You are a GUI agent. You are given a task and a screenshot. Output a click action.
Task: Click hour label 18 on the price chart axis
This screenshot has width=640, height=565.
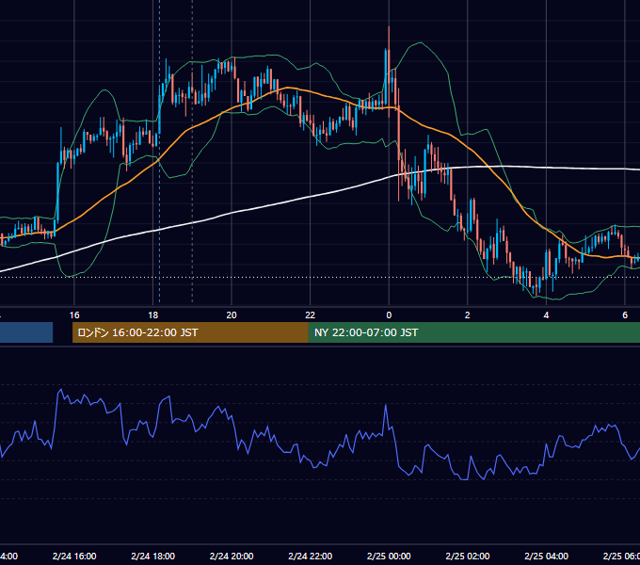[x=153, y=315]
